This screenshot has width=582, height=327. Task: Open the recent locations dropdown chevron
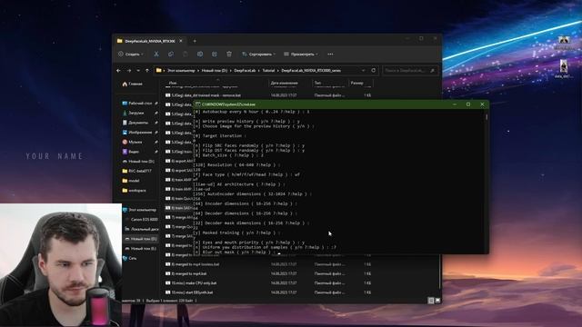coord(138,71)
